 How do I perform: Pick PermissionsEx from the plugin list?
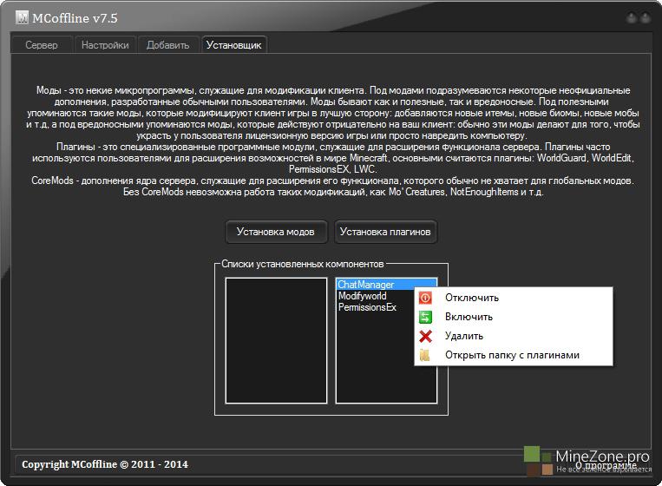click(x=367, y=307)
